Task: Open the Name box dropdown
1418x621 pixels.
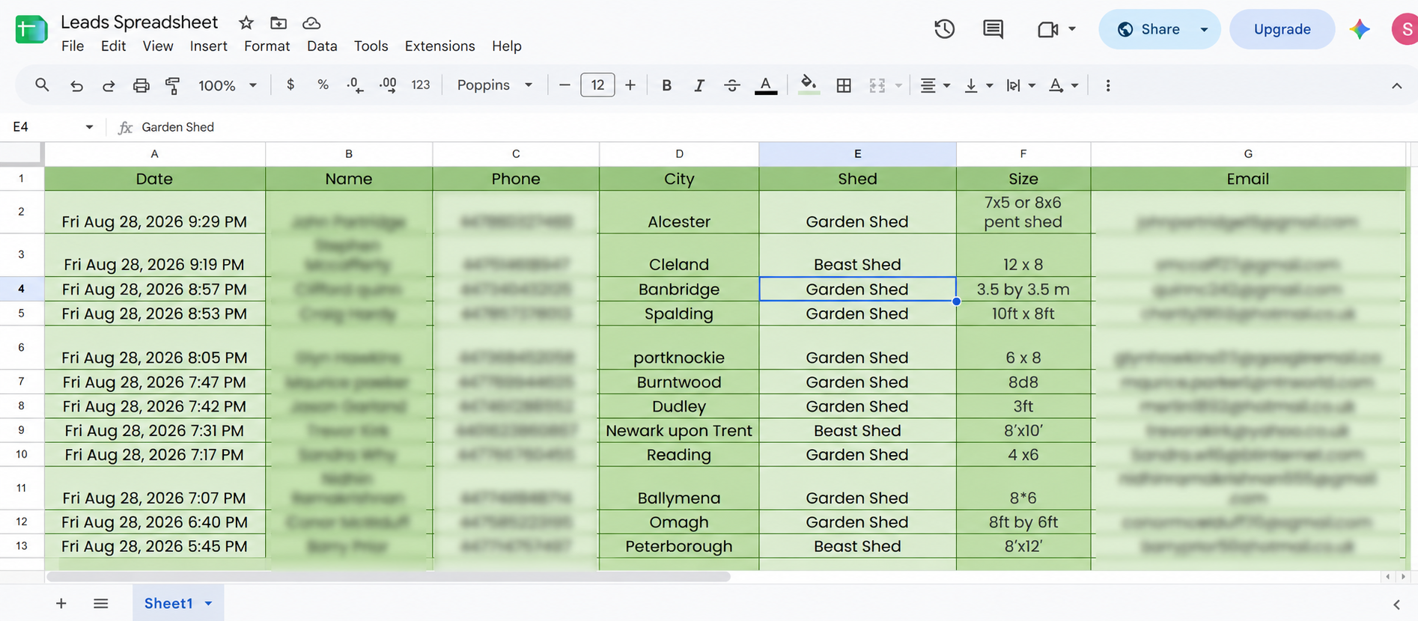Action: (89, 127)
